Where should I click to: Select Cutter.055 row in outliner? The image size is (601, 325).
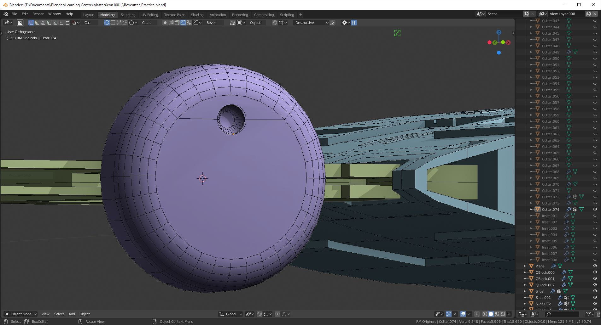(x=558, y=90)
